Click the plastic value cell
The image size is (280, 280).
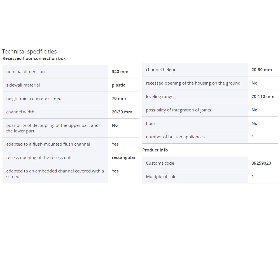118,85
